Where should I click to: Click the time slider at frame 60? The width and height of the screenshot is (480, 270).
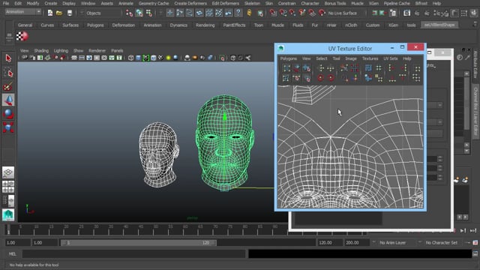pos(185,229)
